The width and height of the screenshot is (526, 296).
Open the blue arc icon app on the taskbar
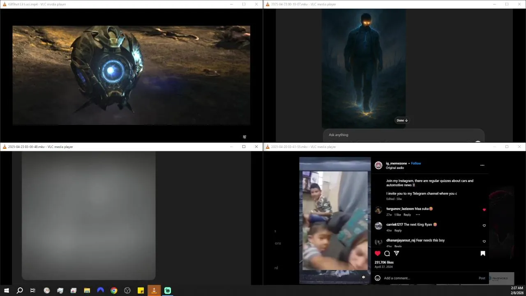pos(100,291)
